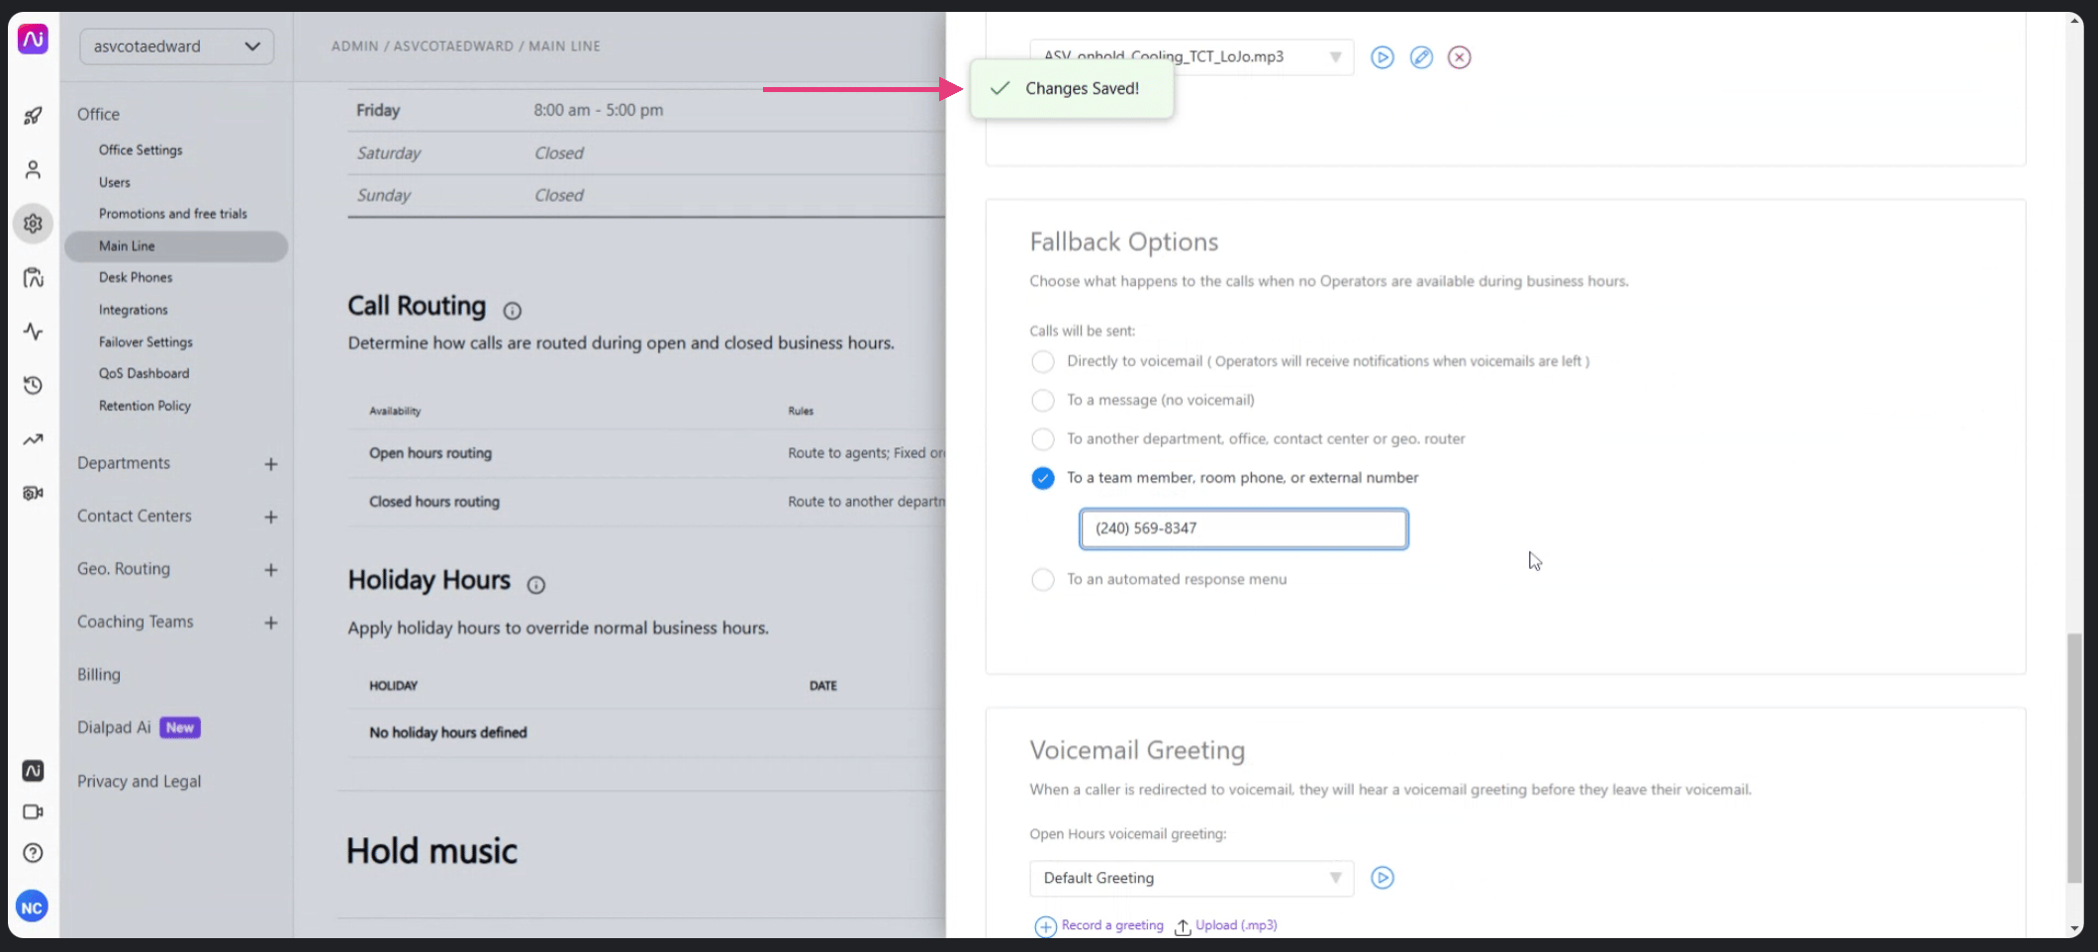Select To an automated response menu option

coord(1043,580)
